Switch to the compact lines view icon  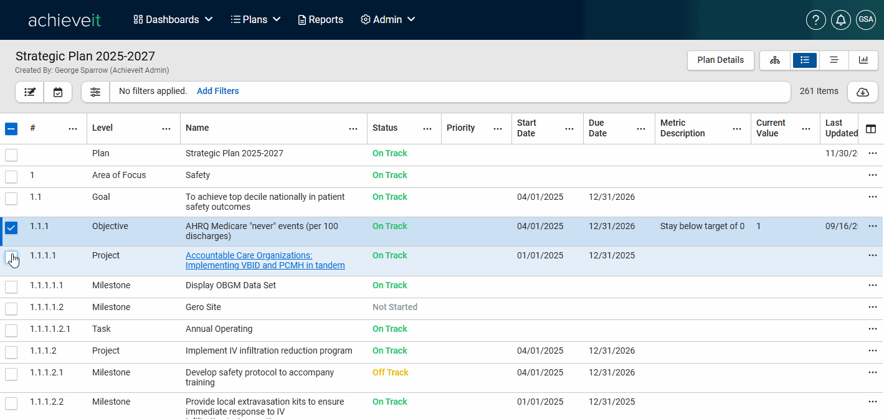click(834, 60)
